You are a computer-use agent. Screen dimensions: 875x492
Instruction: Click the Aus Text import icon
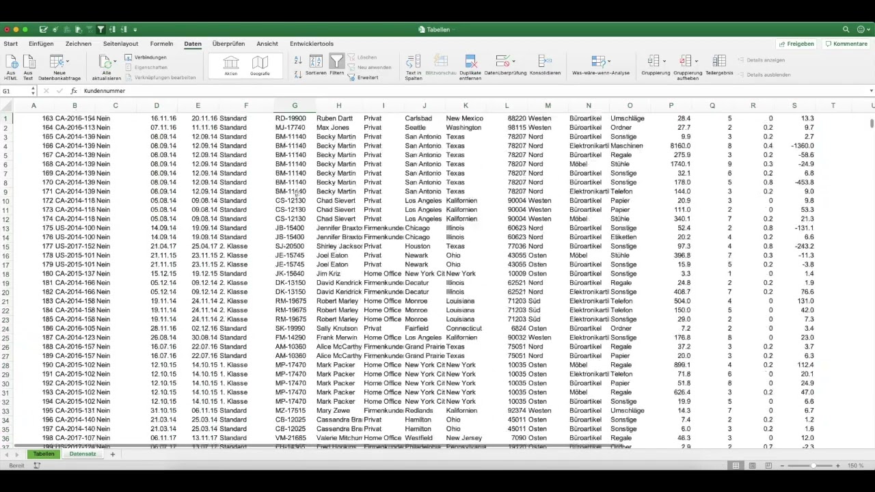pos(28,62)
